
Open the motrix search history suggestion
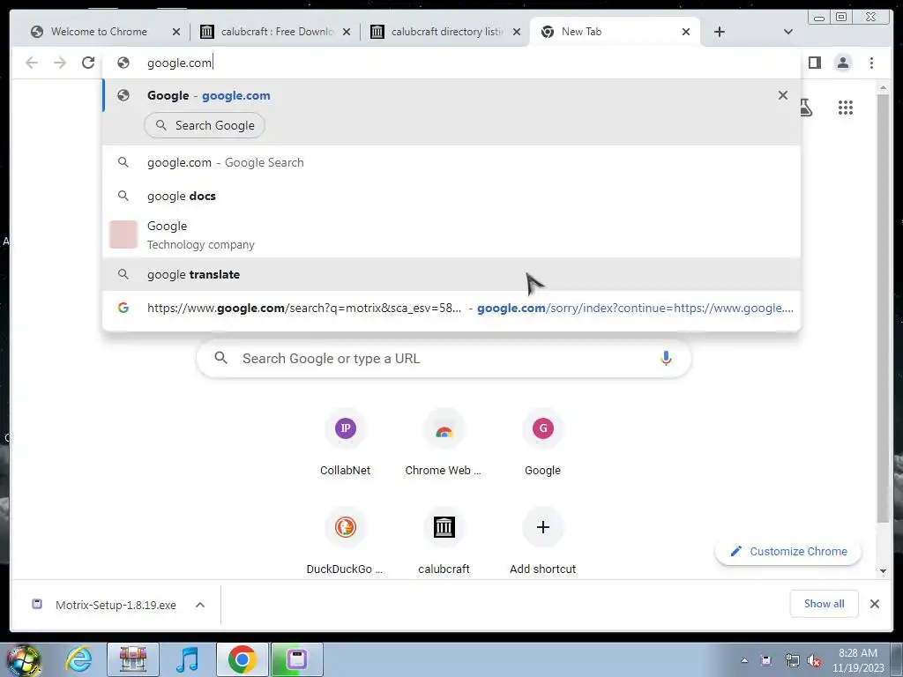(x=451, y=308)
